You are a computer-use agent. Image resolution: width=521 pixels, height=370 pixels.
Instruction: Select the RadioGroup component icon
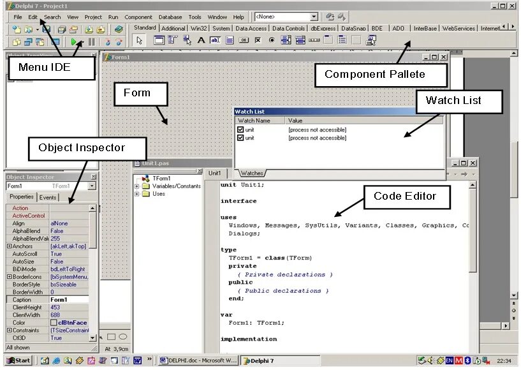point(342,40)
